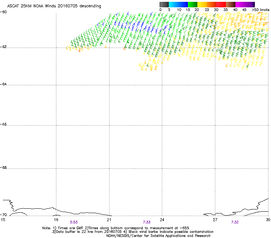Click the '30' longitude axis label
This screenshot has height=238, width=271.
268,220
